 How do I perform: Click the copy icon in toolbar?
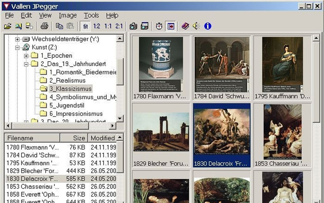point(60,26)
